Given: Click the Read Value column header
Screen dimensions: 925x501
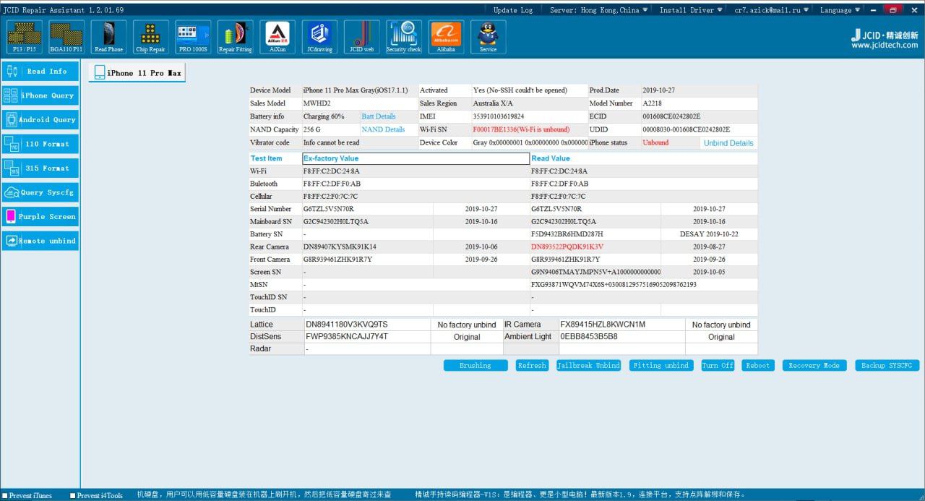Looking at the screenshot, I should coord(551,158).
